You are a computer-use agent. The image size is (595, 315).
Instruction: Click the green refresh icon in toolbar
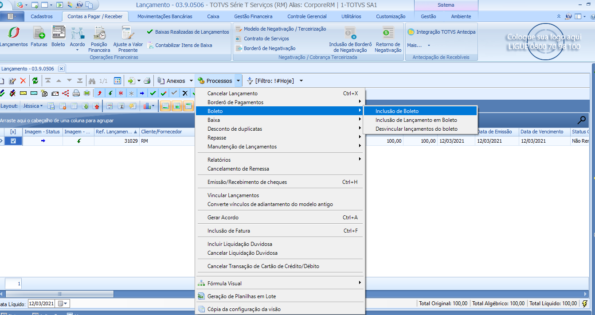[x=35, y=81]
